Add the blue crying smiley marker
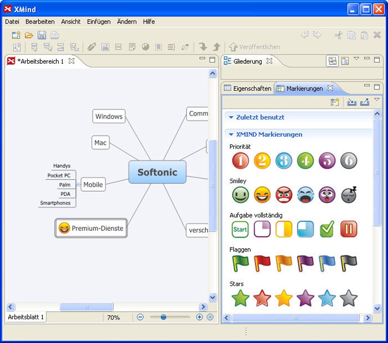 [x=305, y=195]
